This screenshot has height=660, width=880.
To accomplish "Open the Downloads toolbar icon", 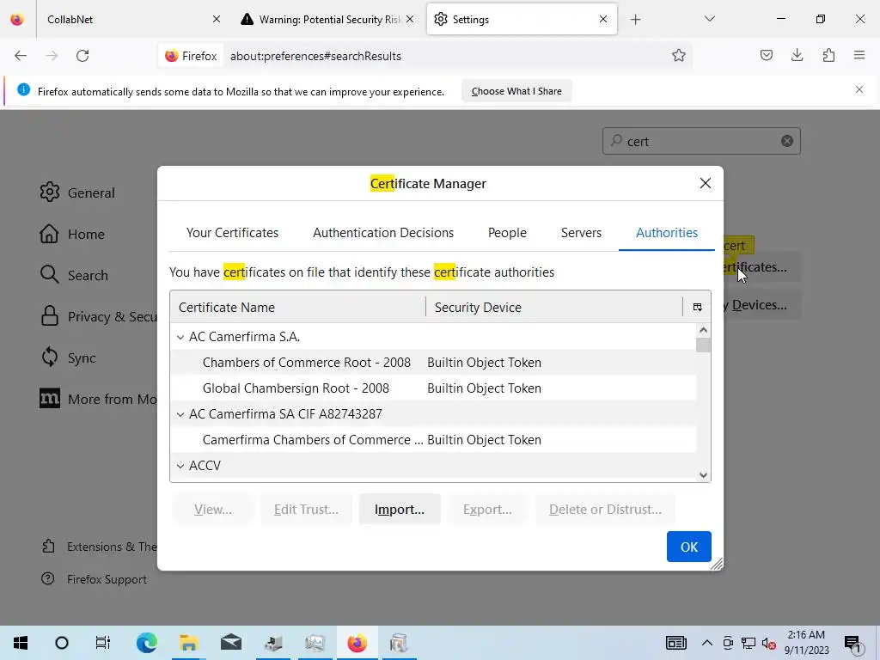I will click(797, 56).
